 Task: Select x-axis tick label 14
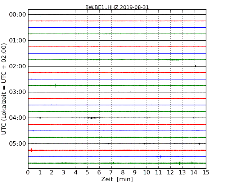(x=194, y=173)
